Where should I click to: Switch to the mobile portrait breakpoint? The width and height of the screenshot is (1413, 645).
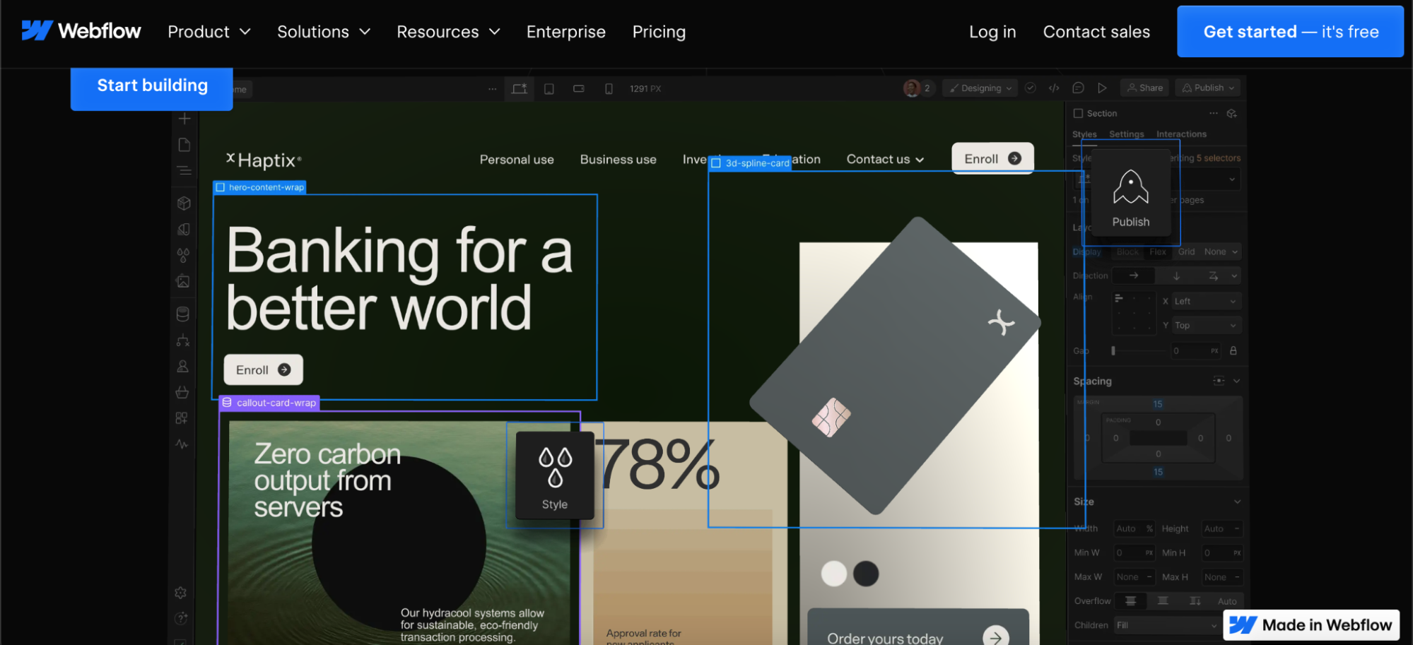click(x=609, y=88)
